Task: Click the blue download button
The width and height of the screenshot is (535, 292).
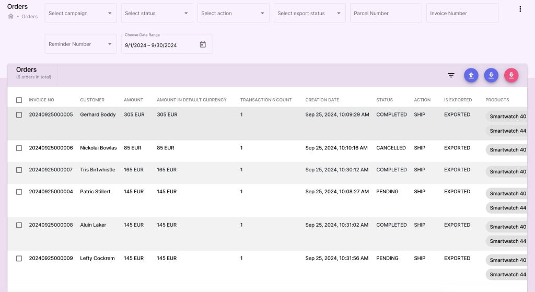Action: [x=491, y=75]
